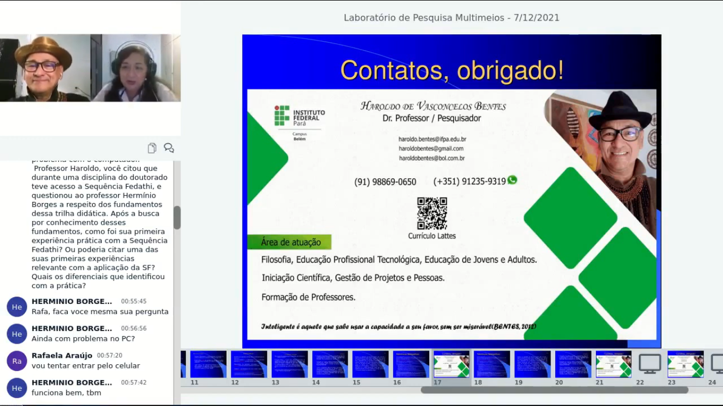Select slide thumbnail 17
This screenshot has width=723, height=406.
coord(451,364)
